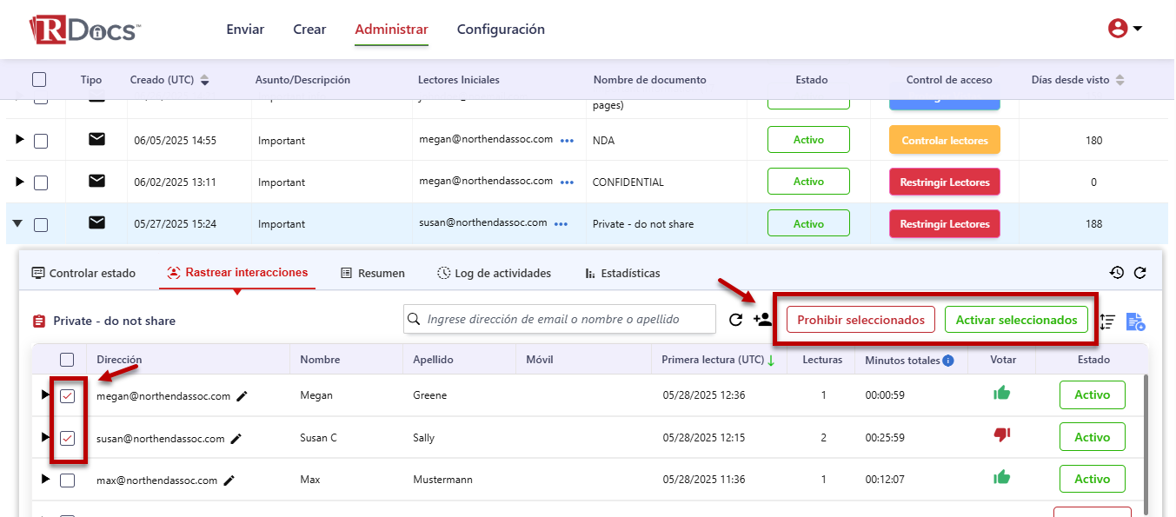This screenshot has height=517, width=1176.
Task: Collapse the Private - do not share row
Action: pyautogui.click(x=18, y=224)
